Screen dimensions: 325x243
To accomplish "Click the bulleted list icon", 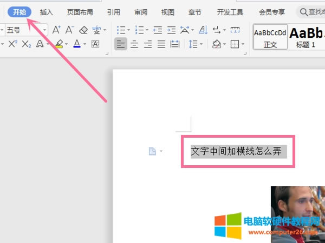I will coord(121,30).
